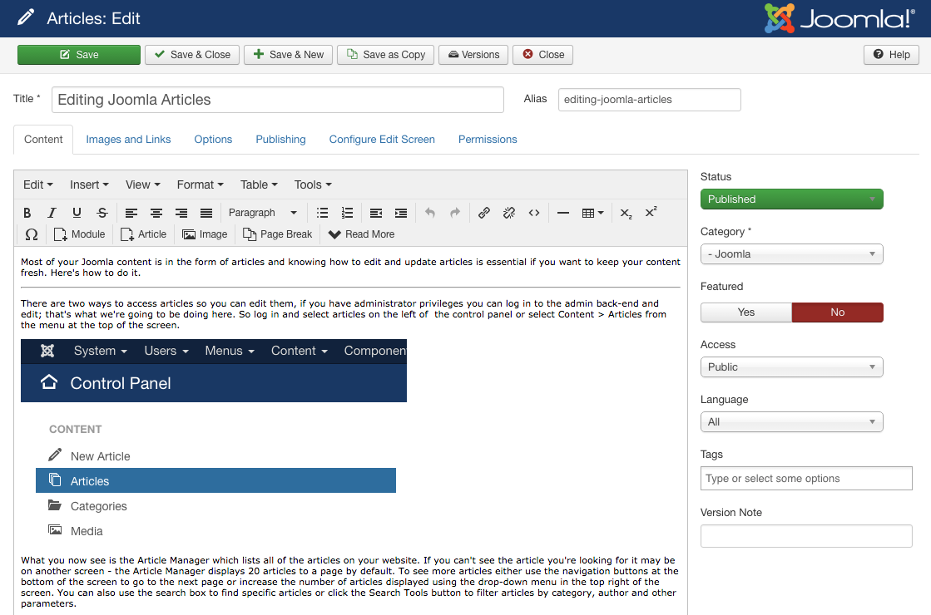Open the Language All dropdown
Image resolution: width=931 pixels, height=615 pixels.
click(791, 421)
